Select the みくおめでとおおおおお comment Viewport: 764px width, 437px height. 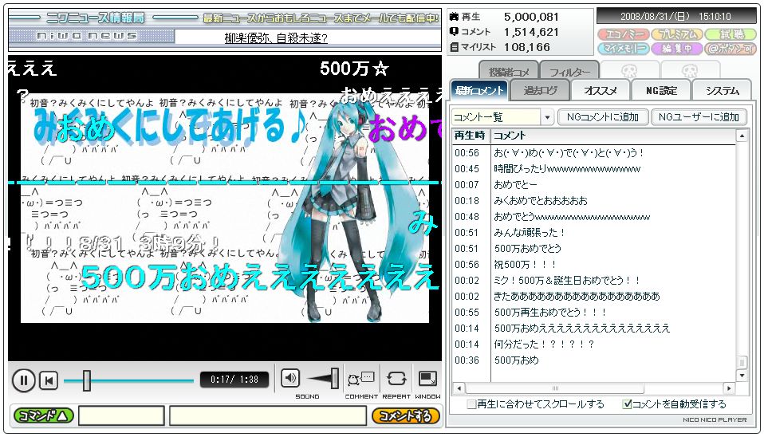tap(594, 201)
